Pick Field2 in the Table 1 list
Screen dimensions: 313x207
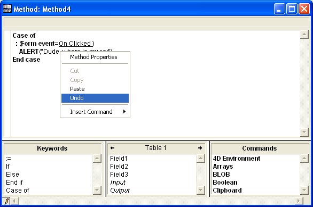click(119, 167)
